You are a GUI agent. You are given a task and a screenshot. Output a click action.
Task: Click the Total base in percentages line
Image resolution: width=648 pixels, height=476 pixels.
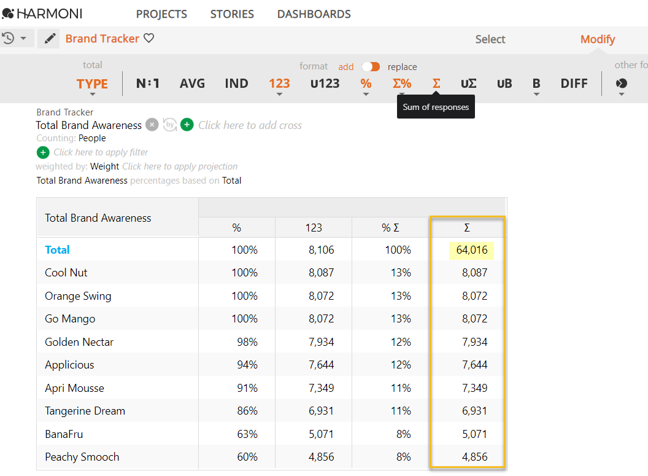[231, 181]
